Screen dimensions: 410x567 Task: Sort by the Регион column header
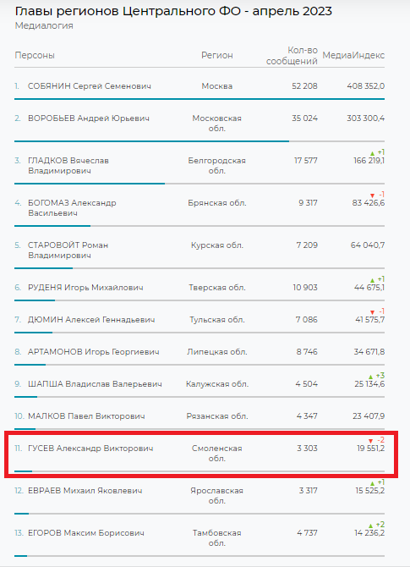click(x=216, y=55)
